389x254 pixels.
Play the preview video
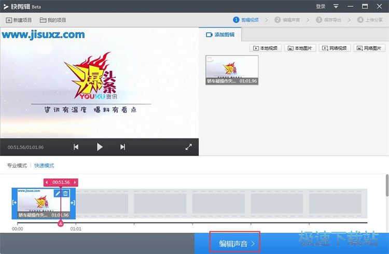point(100,147)
